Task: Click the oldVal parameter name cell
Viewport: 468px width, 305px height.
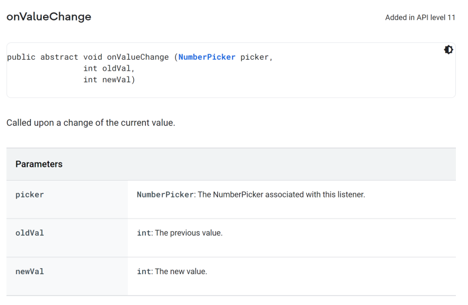Action: pyautogui.click(x=67, y=238)
